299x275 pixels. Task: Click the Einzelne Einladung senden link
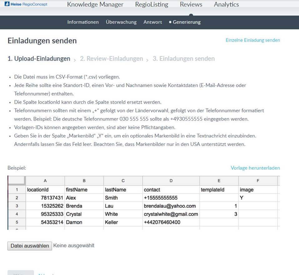(253, 40)
